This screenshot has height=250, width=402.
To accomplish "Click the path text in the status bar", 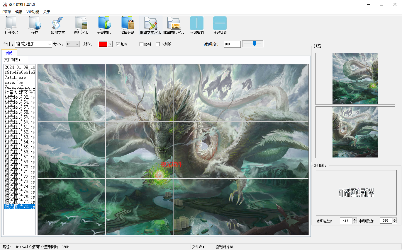I will pyautogui.click(x=42, y=247).
